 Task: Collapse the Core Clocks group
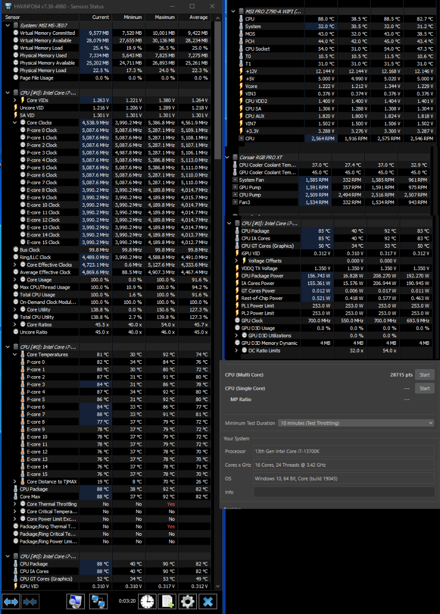(x=15, y=123)
